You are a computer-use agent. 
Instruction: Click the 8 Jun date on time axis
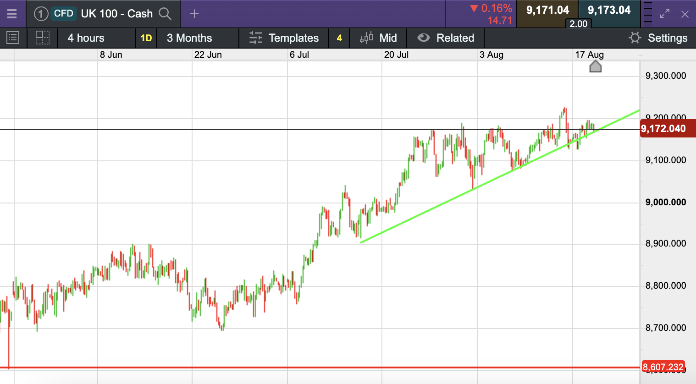point(111,55)
